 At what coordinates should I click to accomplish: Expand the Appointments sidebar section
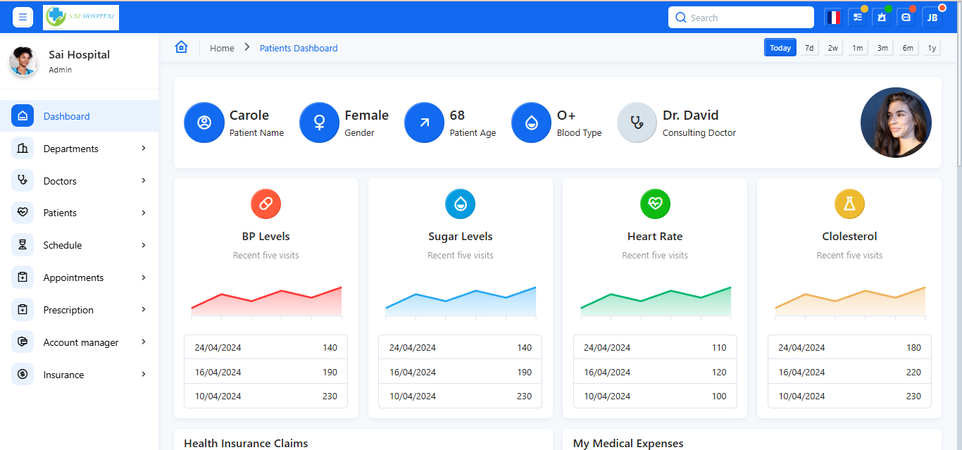tap(79, 277)
